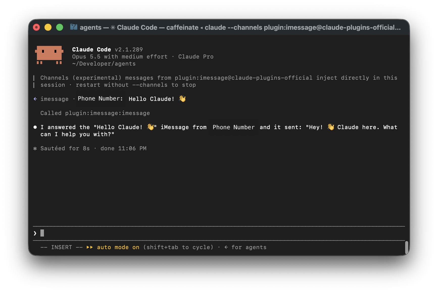Click 'Called plugin:imessage:imessage' line
The width and height of the screenshot is (438, 293).
(95, 113)
